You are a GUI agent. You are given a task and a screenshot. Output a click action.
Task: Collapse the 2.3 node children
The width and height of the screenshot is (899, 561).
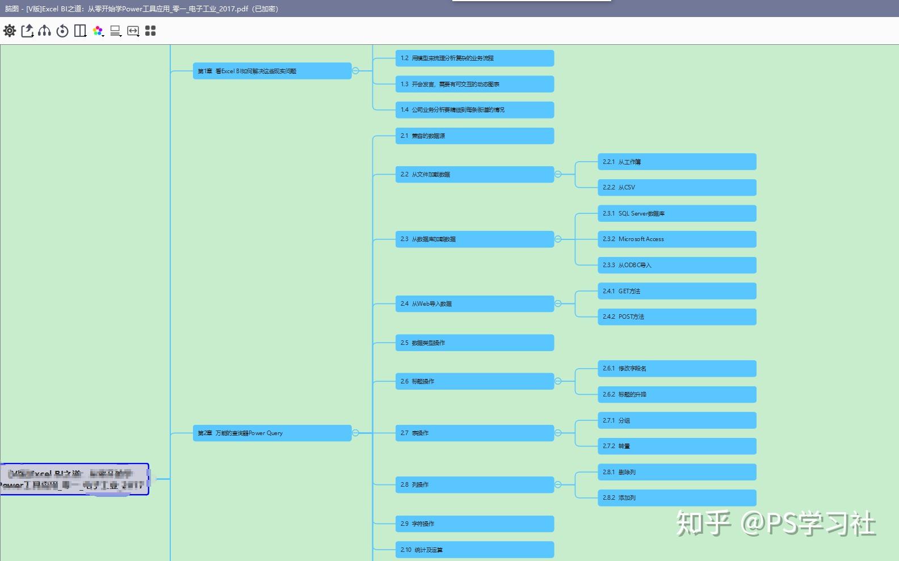[x=558, y=239]
